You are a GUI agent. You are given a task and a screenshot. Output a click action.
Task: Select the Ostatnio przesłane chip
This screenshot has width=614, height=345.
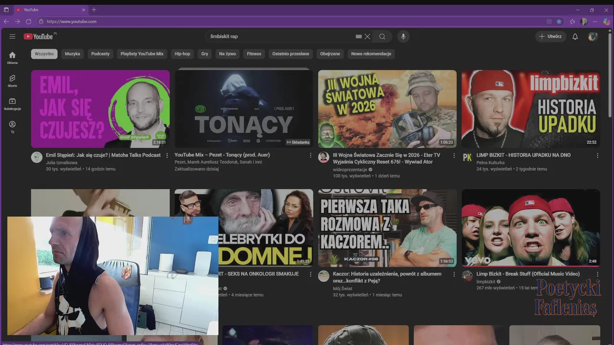click(x=291, y=54)
